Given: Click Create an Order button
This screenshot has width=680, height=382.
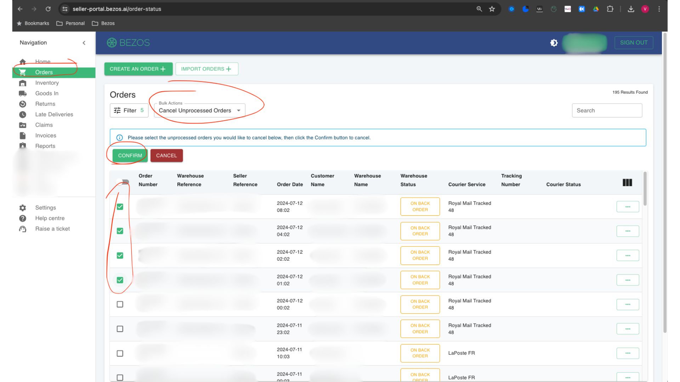Looking at the screenshot, I should coord(138,69).
